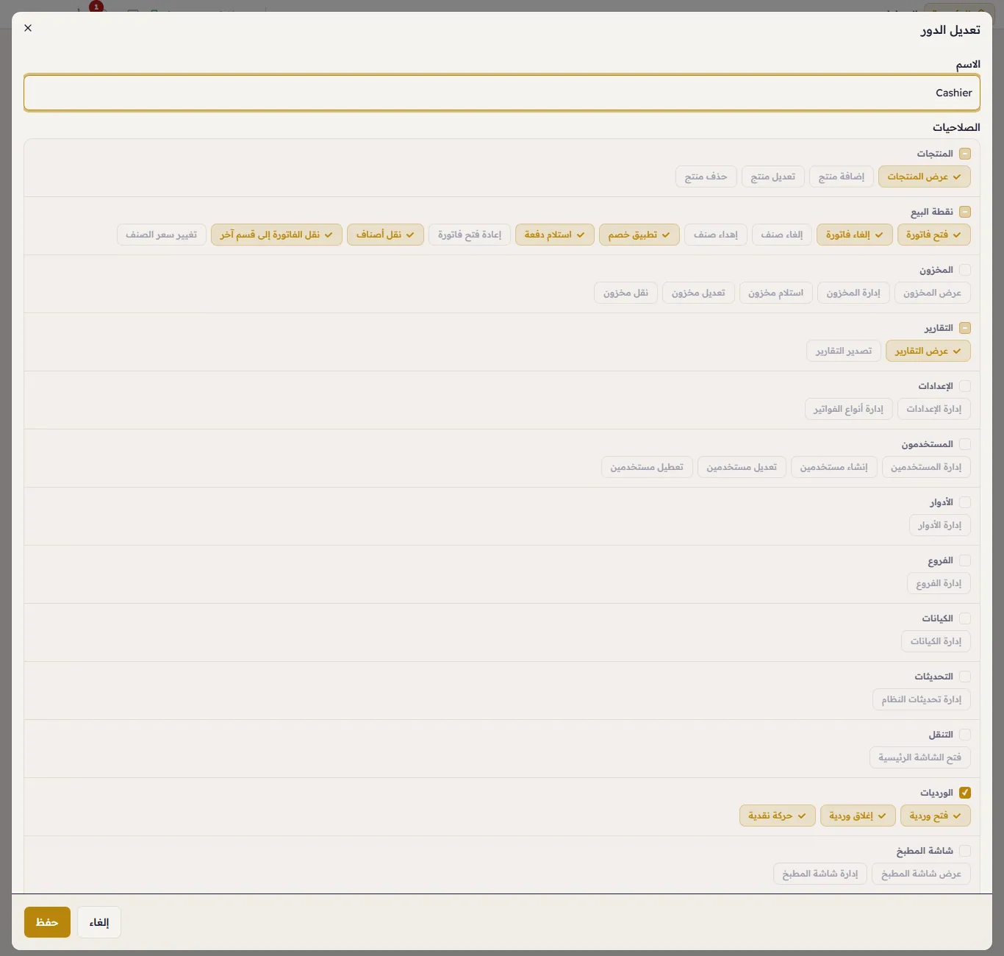Uncheck the الورديات group checkbox
The width and height of the screenshot is (1004, 956).
point(965,793)
